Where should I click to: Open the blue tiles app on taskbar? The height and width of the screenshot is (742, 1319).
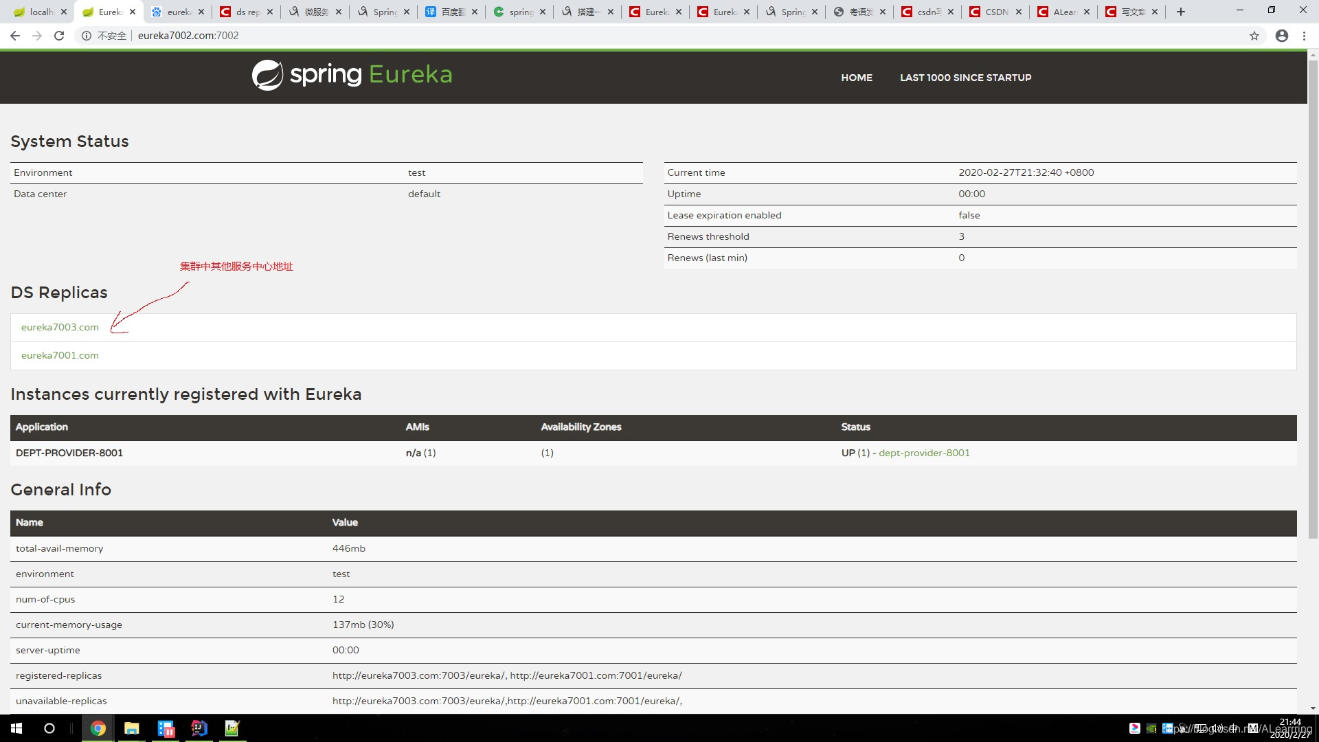(166, 728)
